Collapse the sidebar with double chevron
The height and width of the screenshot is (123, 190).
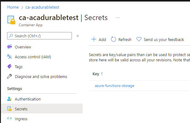tap(78, 36)
